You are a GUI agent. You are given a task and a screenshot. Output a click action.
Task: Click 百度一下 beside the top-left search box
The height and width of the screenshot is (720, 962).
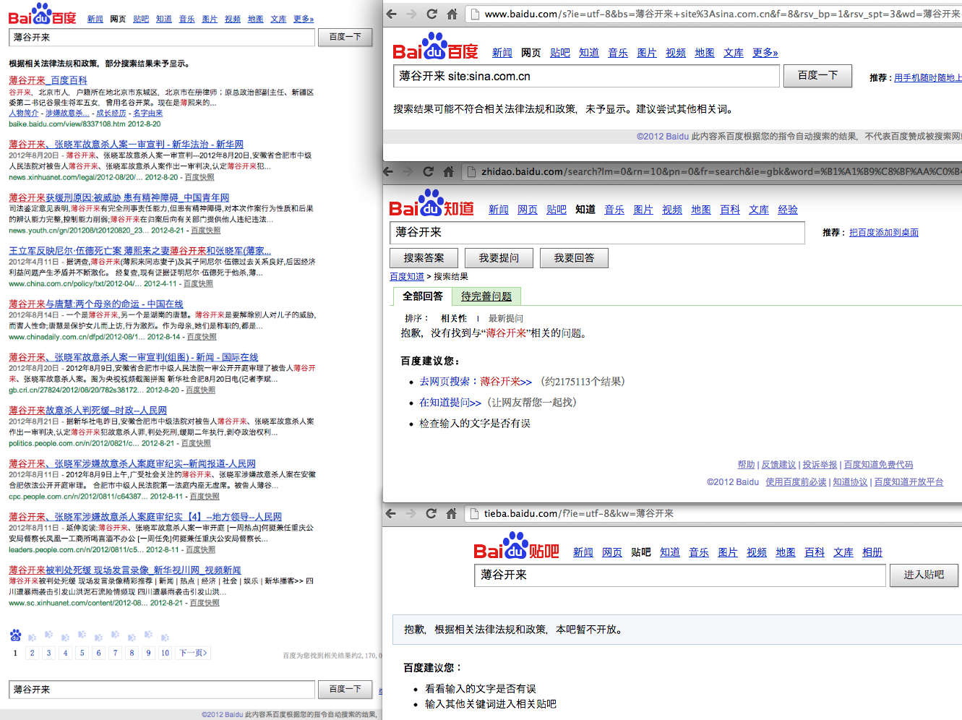point(345,37)
